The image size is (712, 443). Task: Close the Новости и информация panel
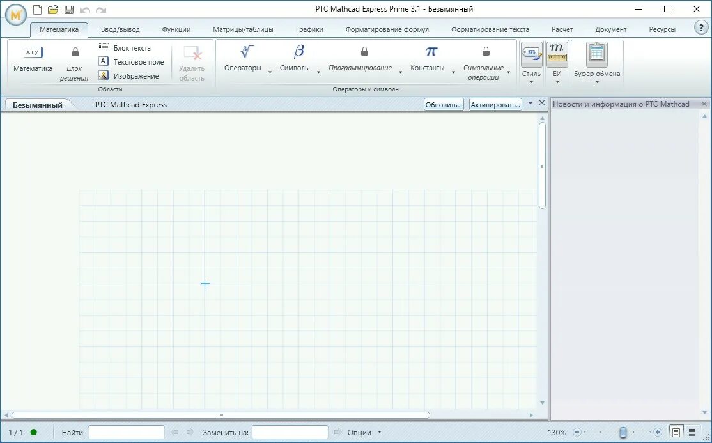click(704, 104)
